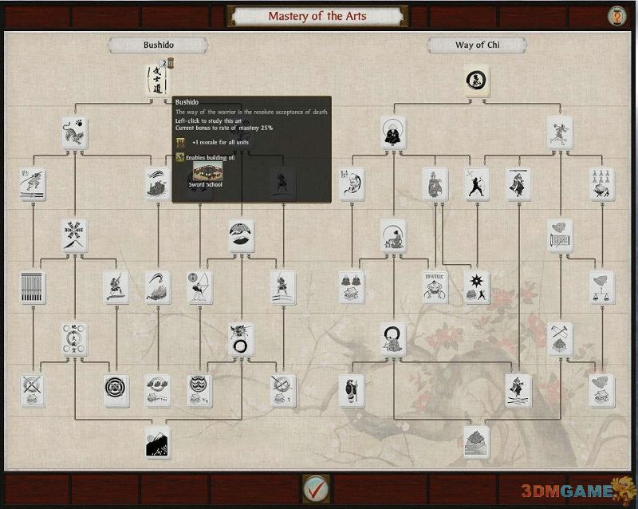Confirm with the red checkmark button

[x=316, y=487]
